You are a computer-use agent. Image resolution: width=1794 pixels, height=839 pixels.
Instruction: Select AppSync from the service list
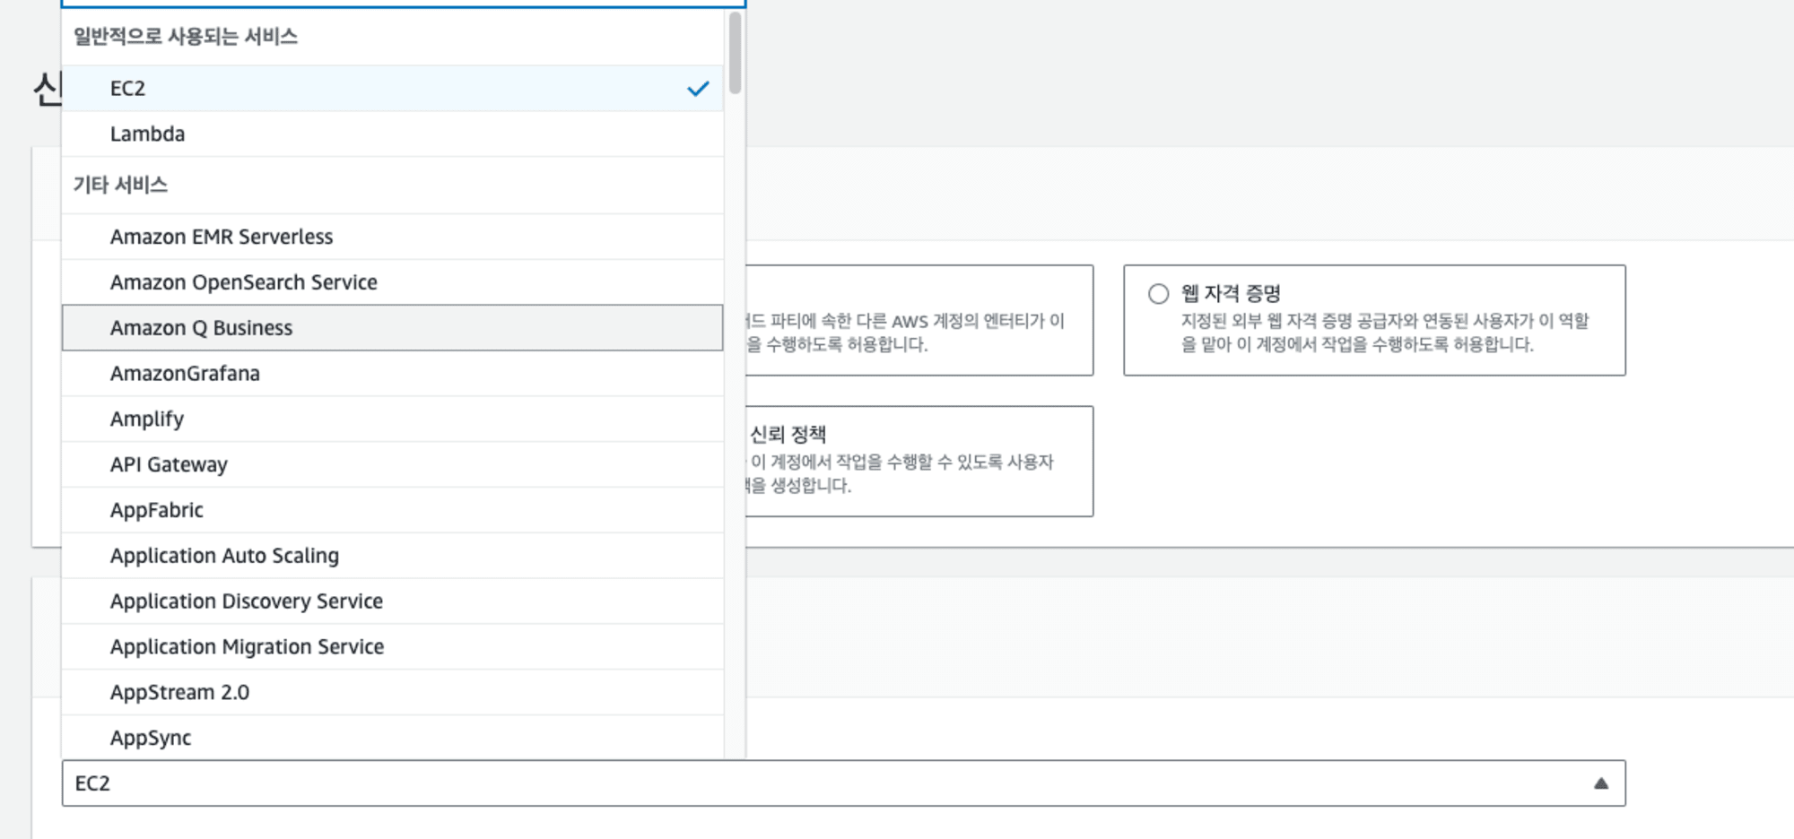(392, 738)
